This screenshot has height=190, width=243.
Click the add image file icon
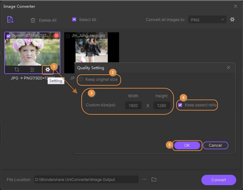pos(10,19)
